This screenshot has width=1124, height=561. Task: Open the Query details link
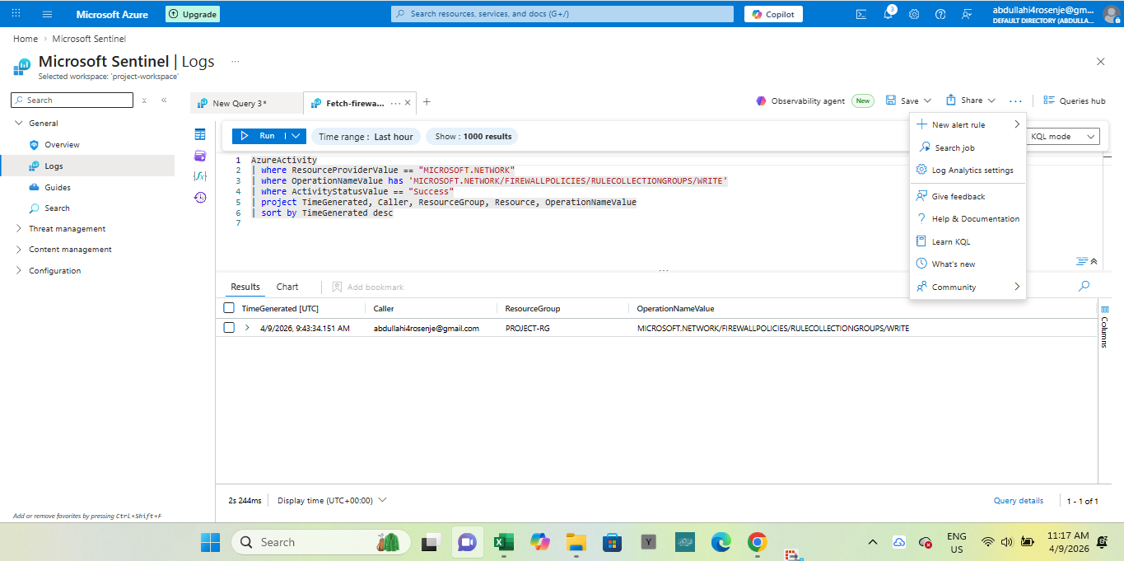(1018, 501)
